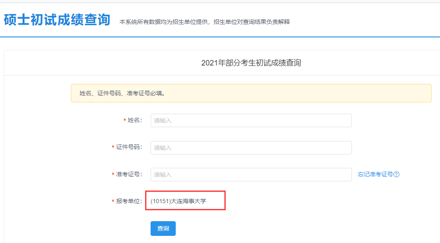Image resolution: width=440 pixels, height=243 pixels.
Task: Focus the 证件号码 text box
Action: click(251, 148)
